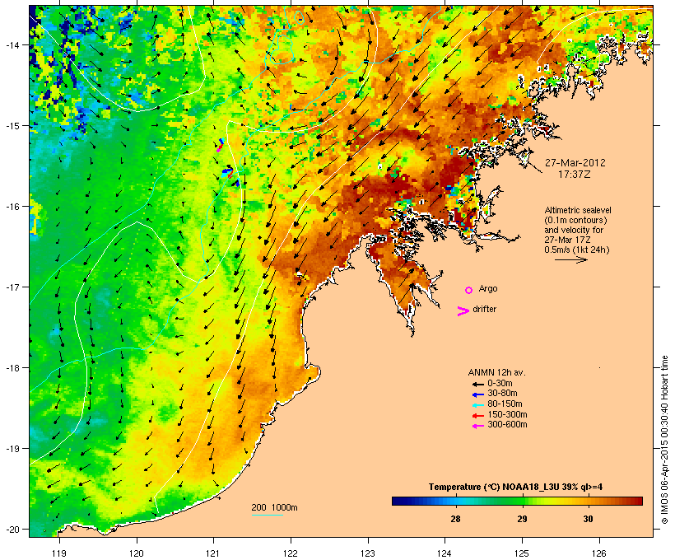675x560 pixels.
Task: Click the magenta drifter legend symbol
Action: pos(463,311)
